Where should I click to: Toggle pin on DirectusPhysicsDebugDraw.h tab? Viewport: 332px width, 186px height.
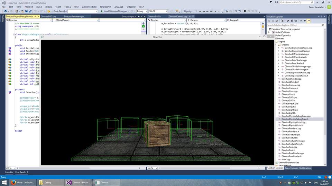tap(35, 17)
